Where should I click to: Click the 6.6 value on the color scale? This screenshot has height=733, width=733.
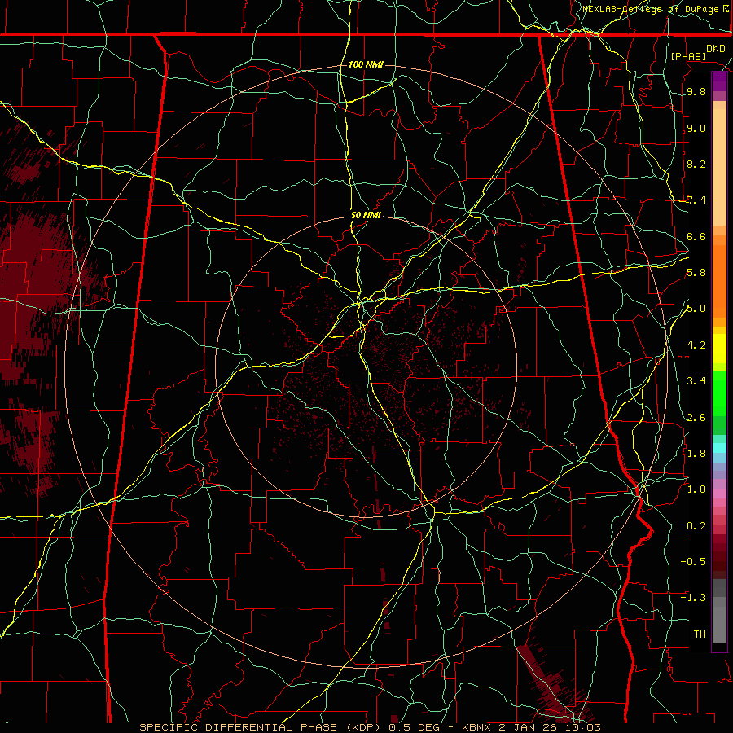coord(696,237)
